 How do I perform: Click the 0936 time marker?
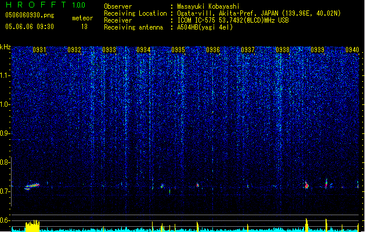(x=213, y=50)
